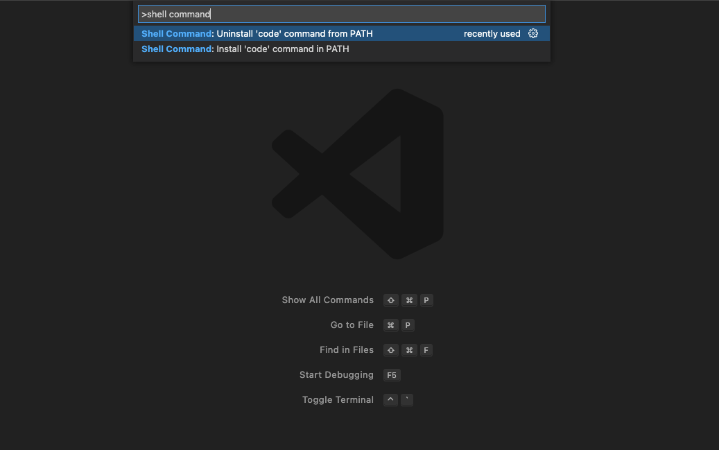This screenshot has width=719, height=450.
Task: Click the F keycap beside Find in Files
Action: (x=426, y=350)
